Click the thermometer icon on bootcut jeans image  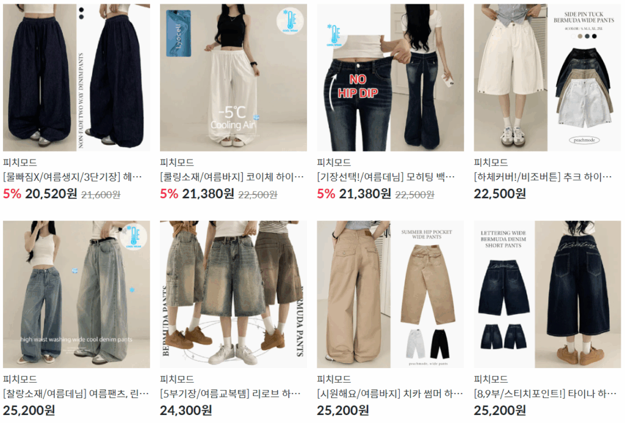pyautogui.click(x=334, y=35)
